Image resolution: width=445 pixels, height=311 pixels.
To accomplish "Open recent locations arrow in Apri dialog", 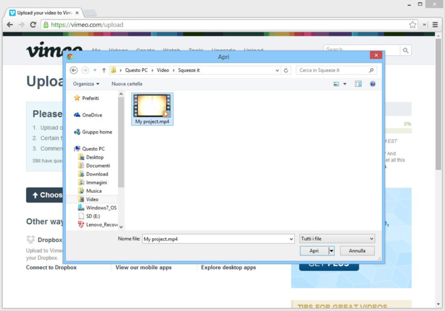I will coord(95,70).
